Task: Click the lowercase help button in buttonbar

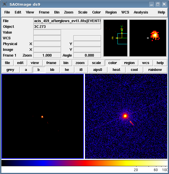Action: click(160, 63)
